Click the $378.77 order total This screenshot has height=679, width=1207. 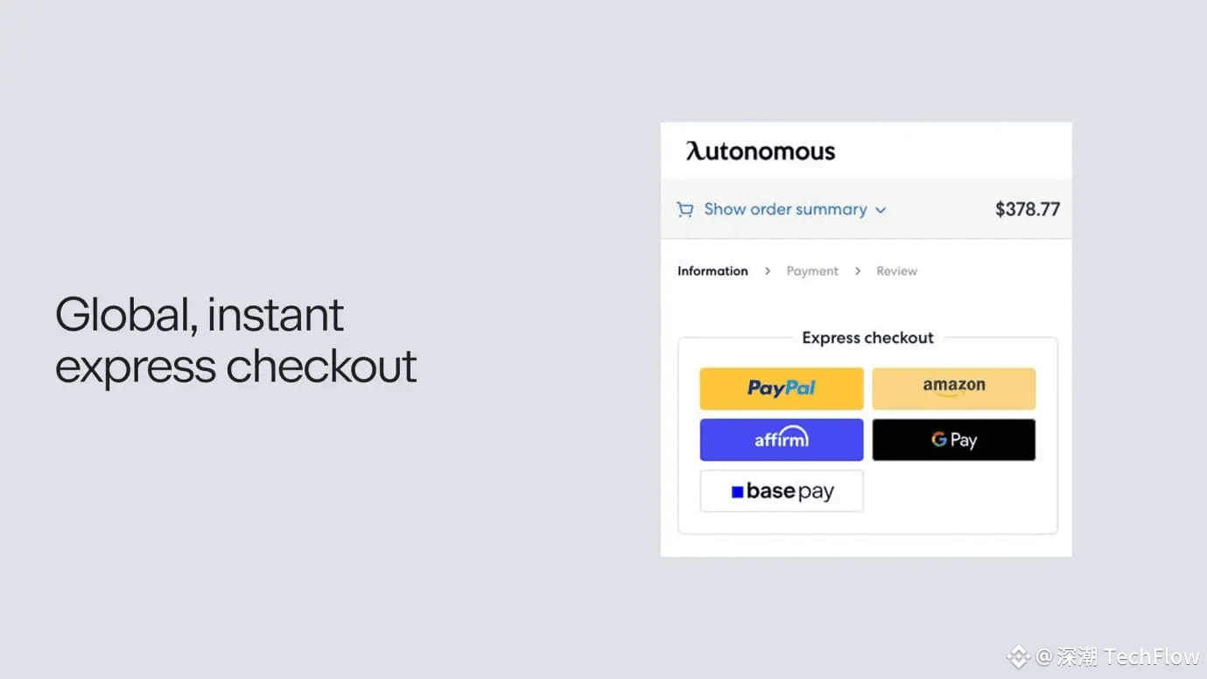pyautogui.click(x=1027, y=208)
